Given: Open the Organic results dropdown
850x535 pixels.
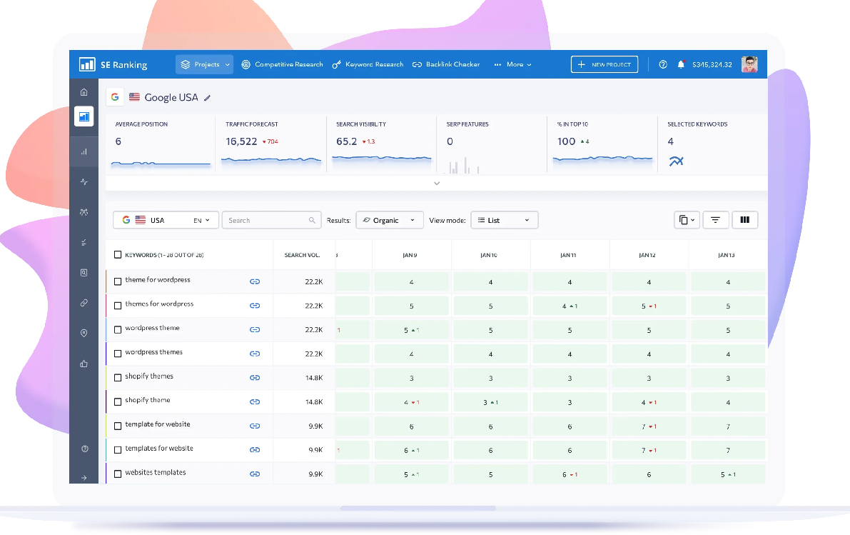Looking at the screenshot, I should pos(389,220).
